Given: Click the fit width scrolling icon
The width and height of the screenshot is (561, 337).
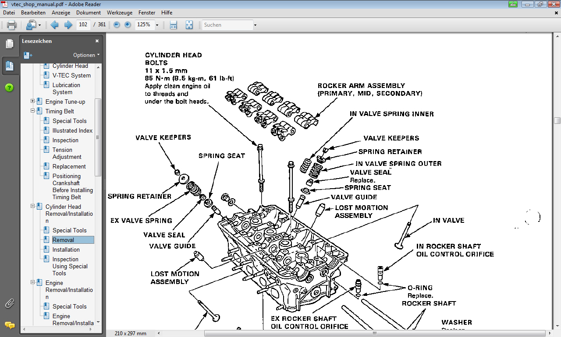Looking at the screenshot, I should [173, 25].
